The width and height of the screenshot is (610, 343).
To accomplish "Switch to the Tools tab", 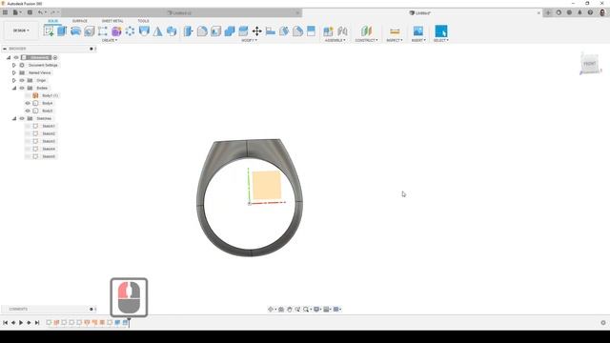I will click(x=143, y=21).
